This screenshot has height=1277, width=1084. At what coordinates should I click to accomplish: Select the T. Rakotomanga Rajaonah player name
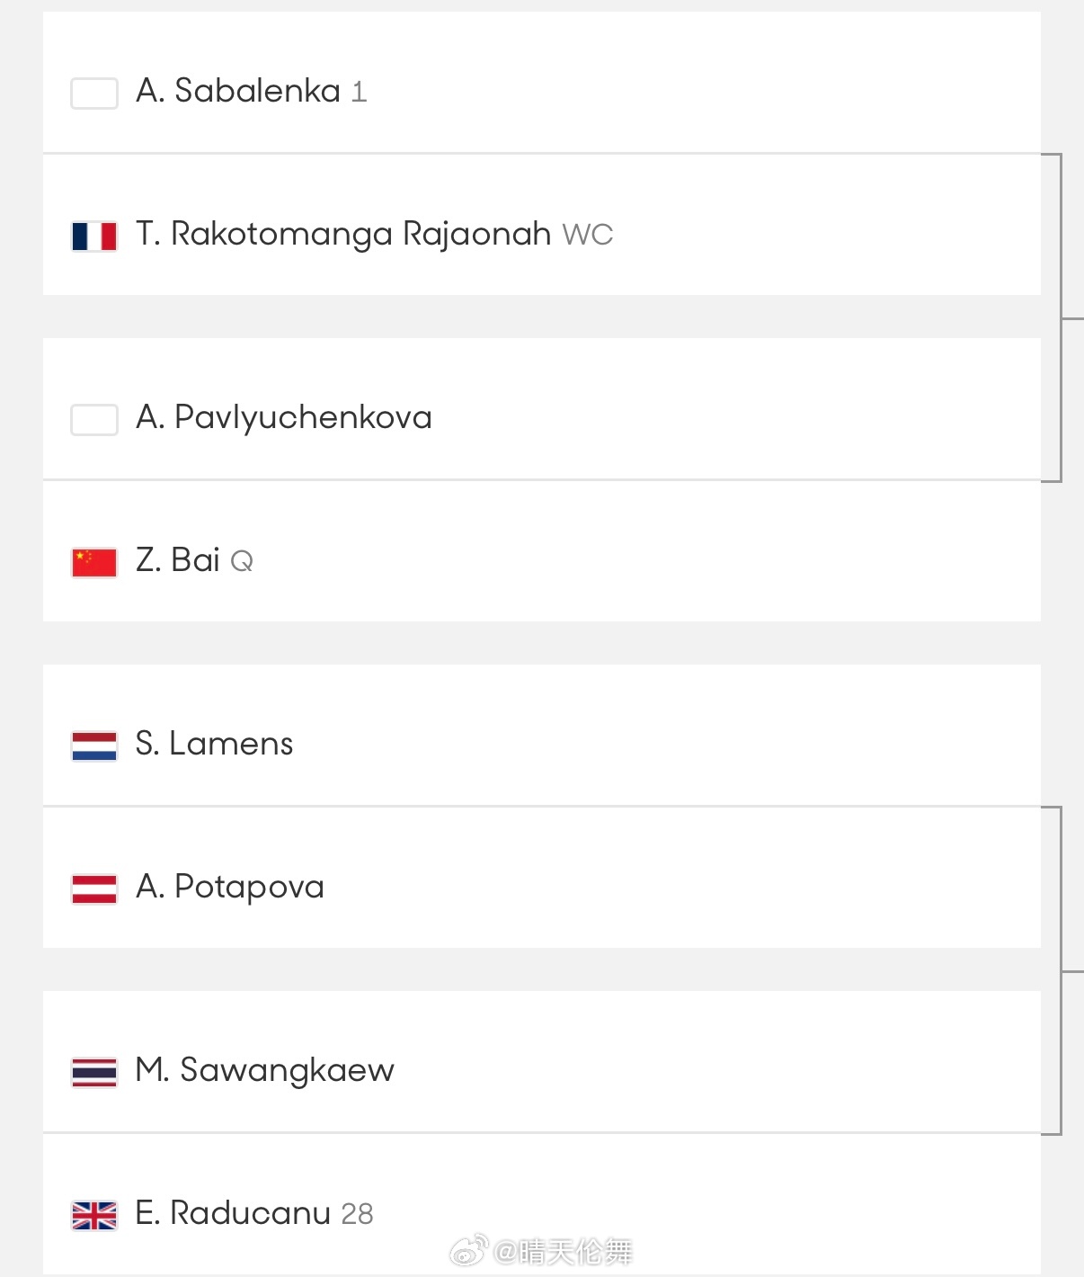[342, 234]
